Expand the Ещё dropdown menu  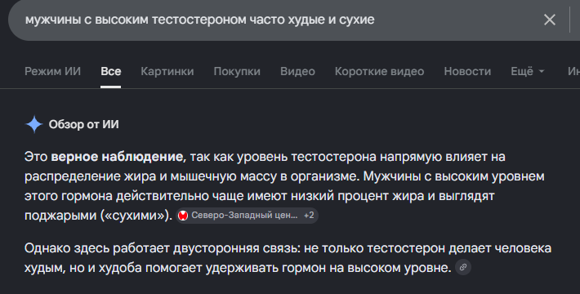click(x=528, y=71)
